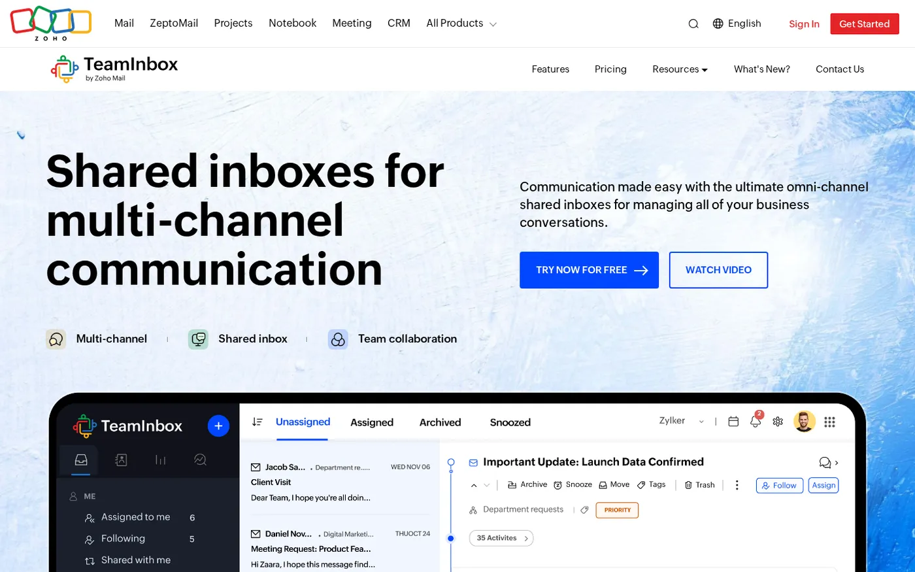Viewport: 915px width, 572px height.
Task: Click the user profile avatar
Action: (805, 422)
